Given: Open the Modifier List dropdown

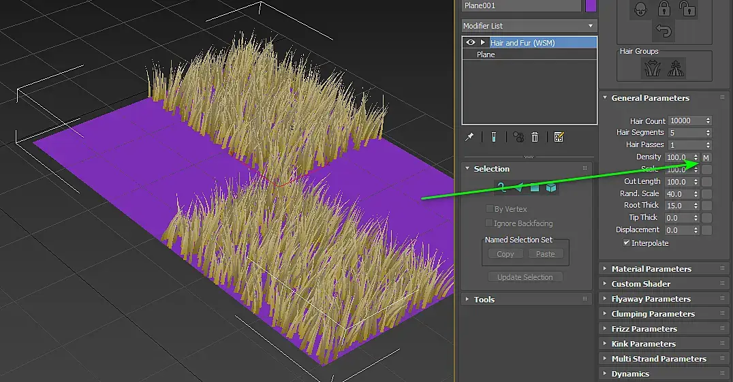Looking at the screenshot, I should (x=529, y=26).
